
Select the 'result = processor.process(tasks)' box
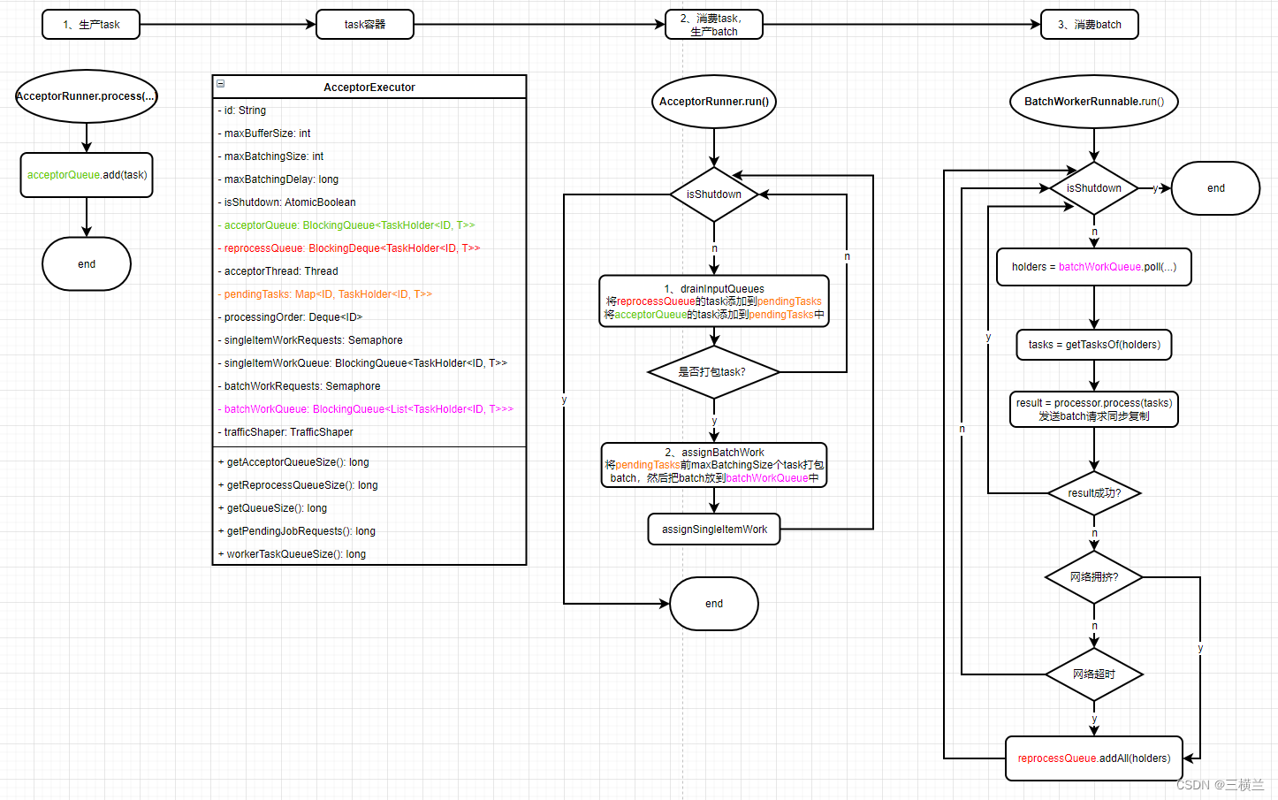point(1094,409)
